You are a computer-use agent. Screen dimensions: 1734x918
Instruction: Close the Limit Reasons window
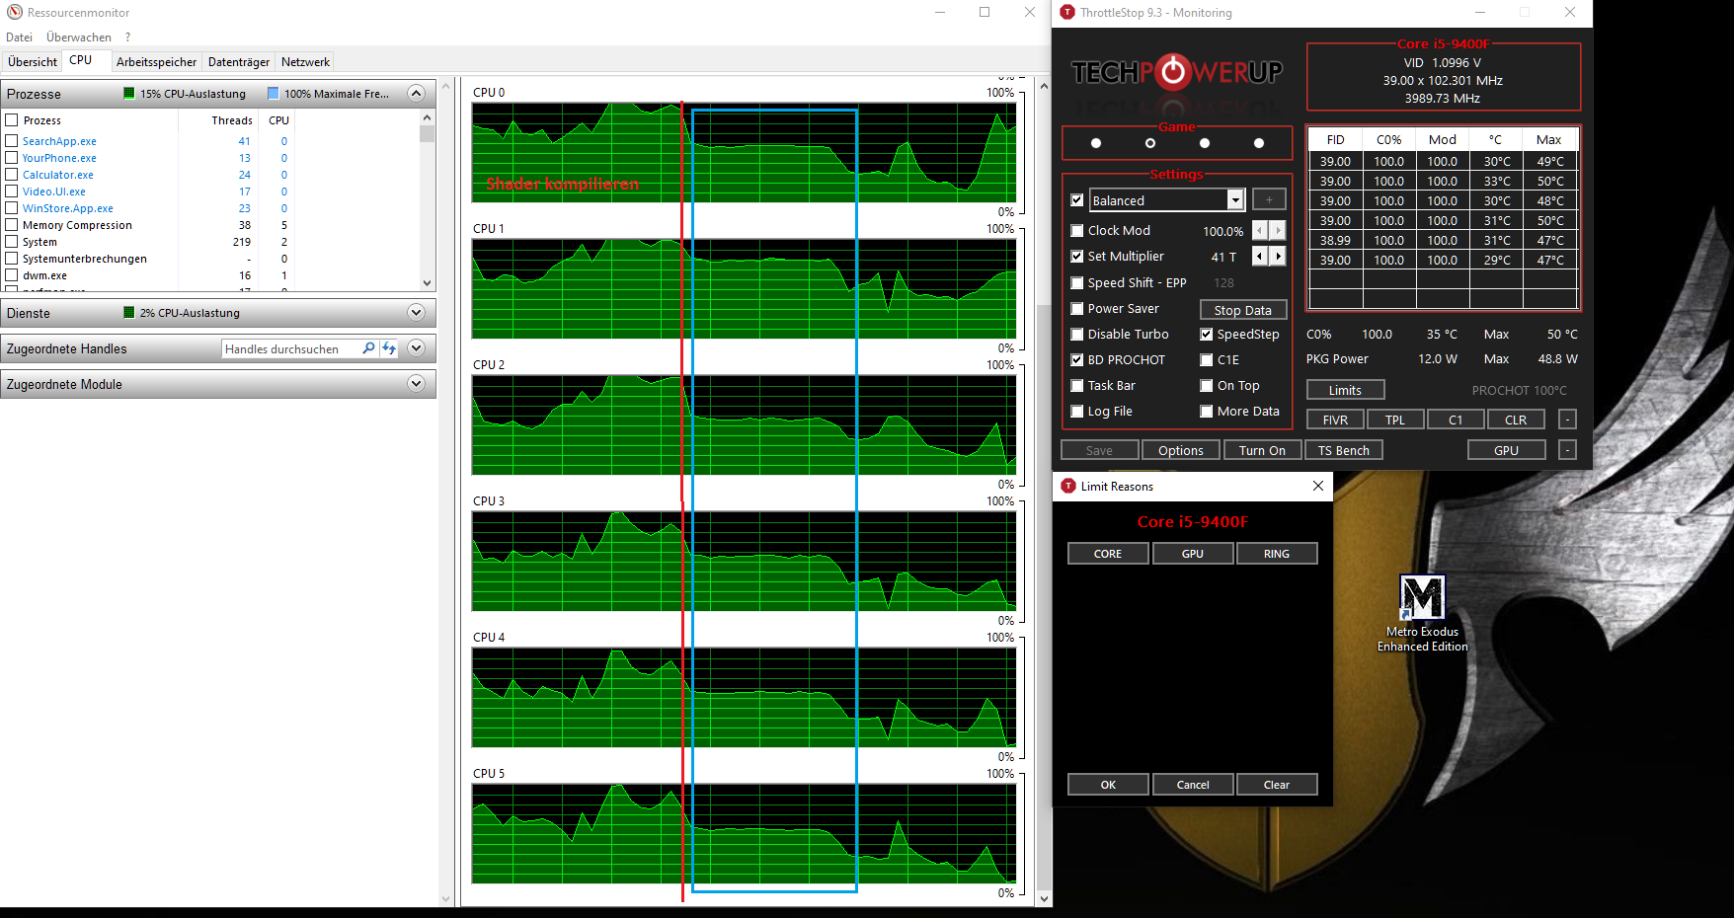1317,486
